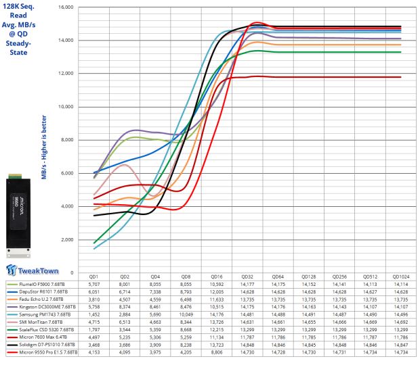Image resolution: width=420 pixels, height=384 pixels.
Task: Click the TweakTown logo icon
Action: point(12,270)
